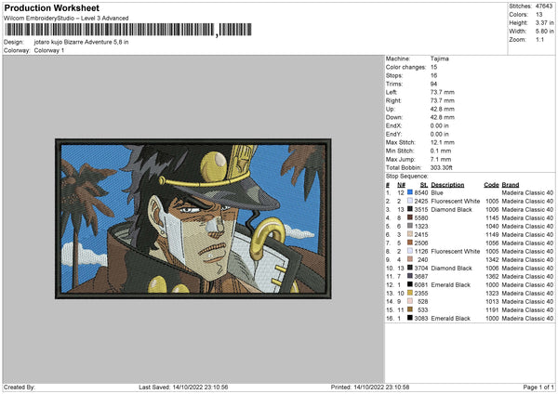Image resolution: width=558 pixels, height=394 pixels.
Task: Select the dark swatch beside stitch count 3687
Action: coord(410,276)
